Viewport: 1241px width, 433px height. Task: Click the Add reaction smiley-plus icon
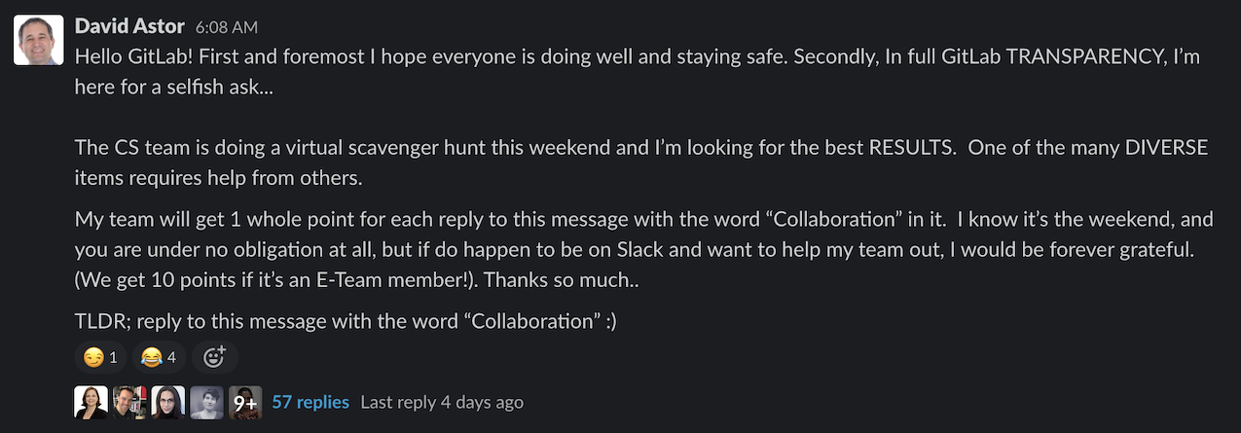(x=214, y=357)
